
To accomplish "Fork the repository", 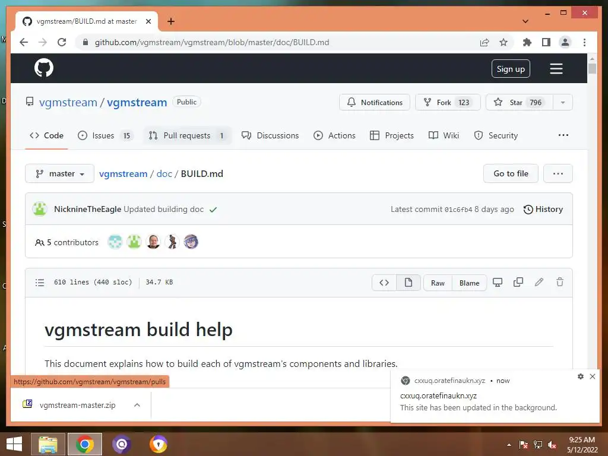I will [x=448, y=102].
